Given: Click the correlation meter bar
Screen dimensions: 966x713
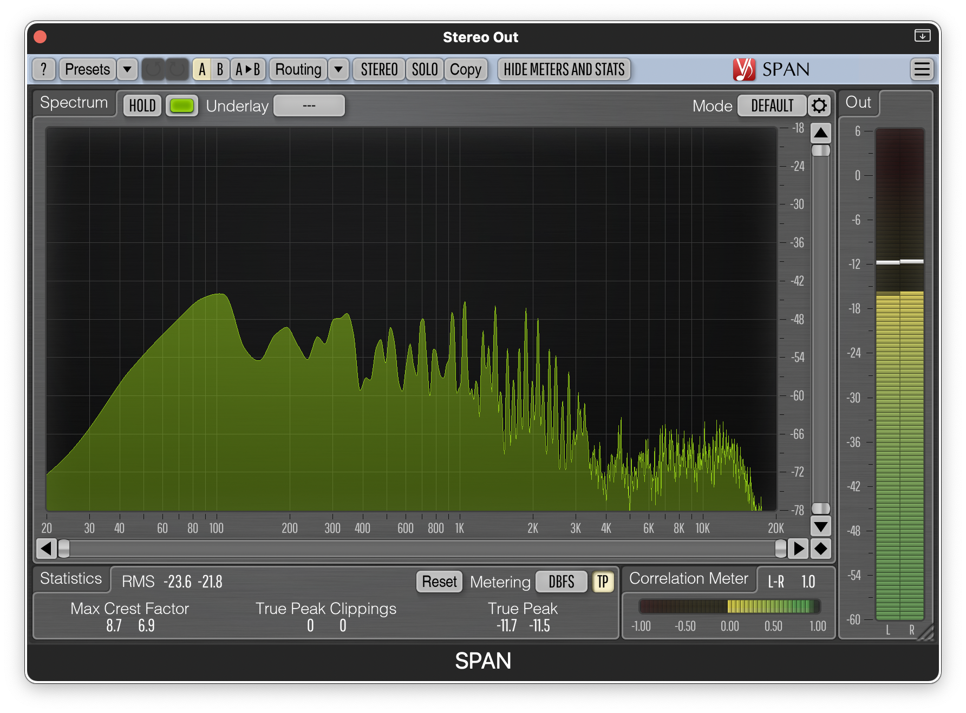Looking at the screenshot, I should click(729, 606).
